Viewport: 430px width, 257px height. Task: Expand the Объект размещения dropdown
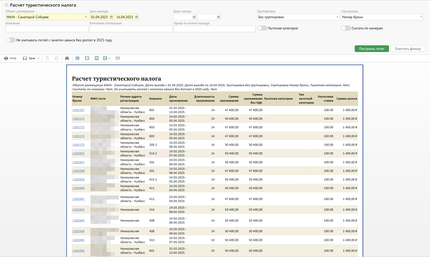86,17
